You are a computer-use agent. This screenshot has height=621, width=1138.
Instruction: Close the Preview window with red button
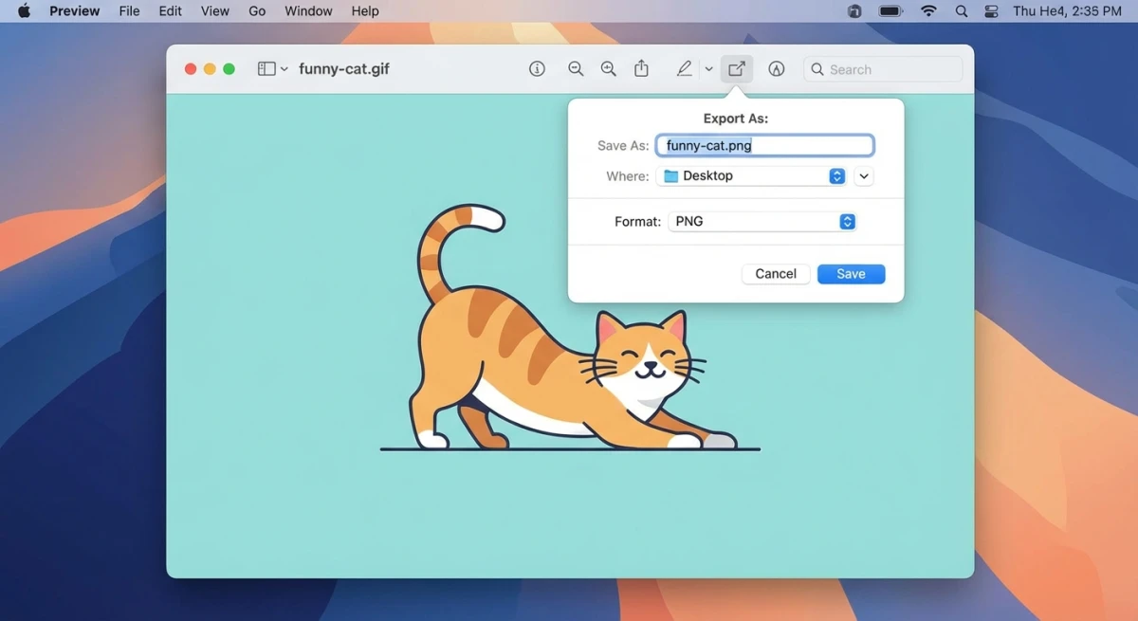pyautogui.click(x=191, y=69)
